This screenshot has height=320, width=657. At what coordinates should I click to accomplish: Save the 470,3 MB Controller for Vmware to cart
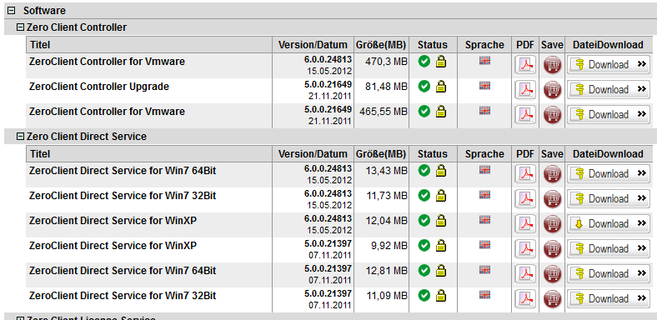(552, 65)
